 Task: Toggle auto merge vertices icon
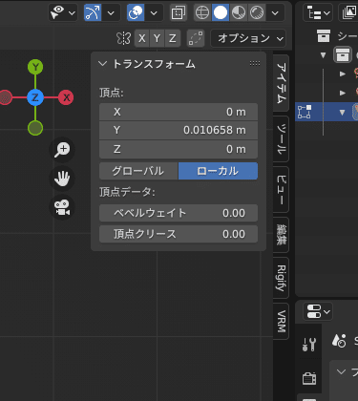(196, 38)
